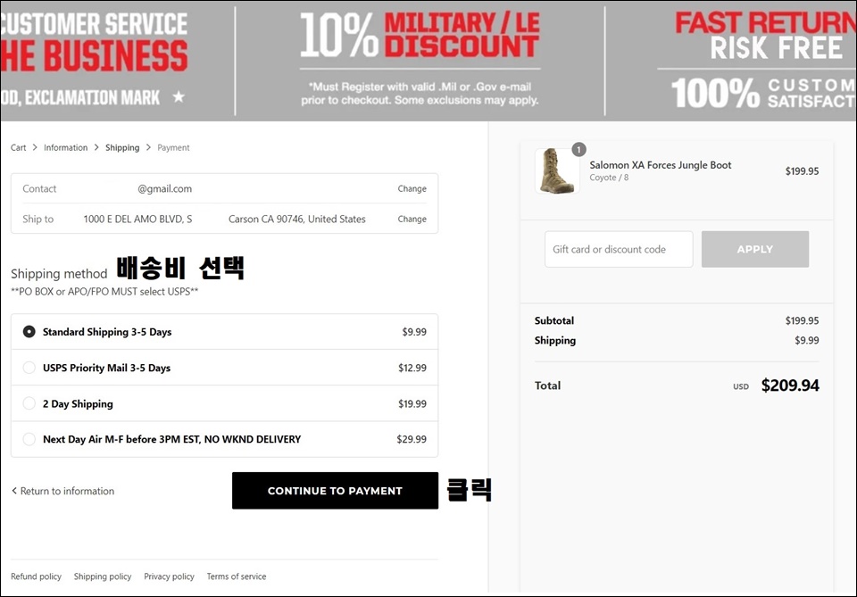Open the Cart breadcrumb

(18, 147)
